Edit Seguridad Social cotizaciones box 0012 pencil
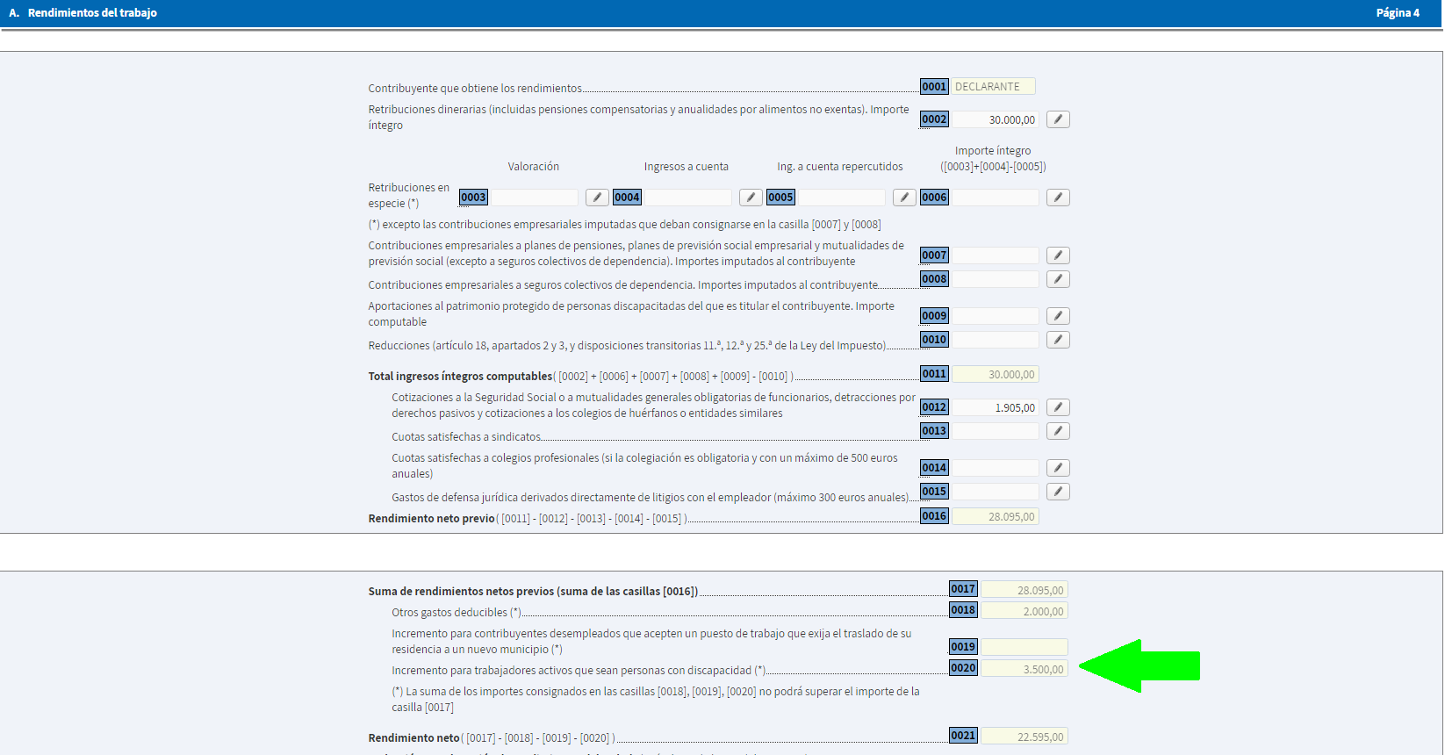1445x755 pixels. click(1058, 407)
